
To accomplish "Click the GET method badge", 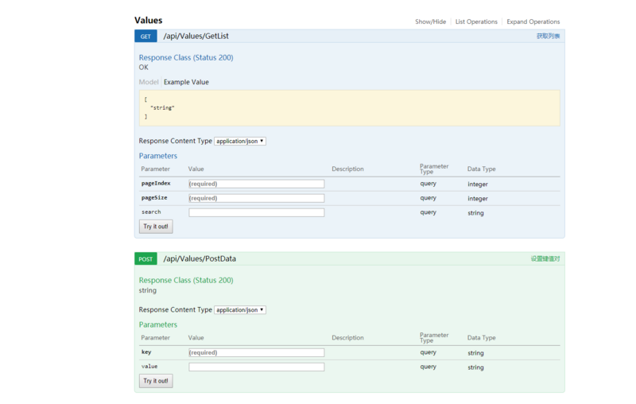I will [x=145, y=37].
